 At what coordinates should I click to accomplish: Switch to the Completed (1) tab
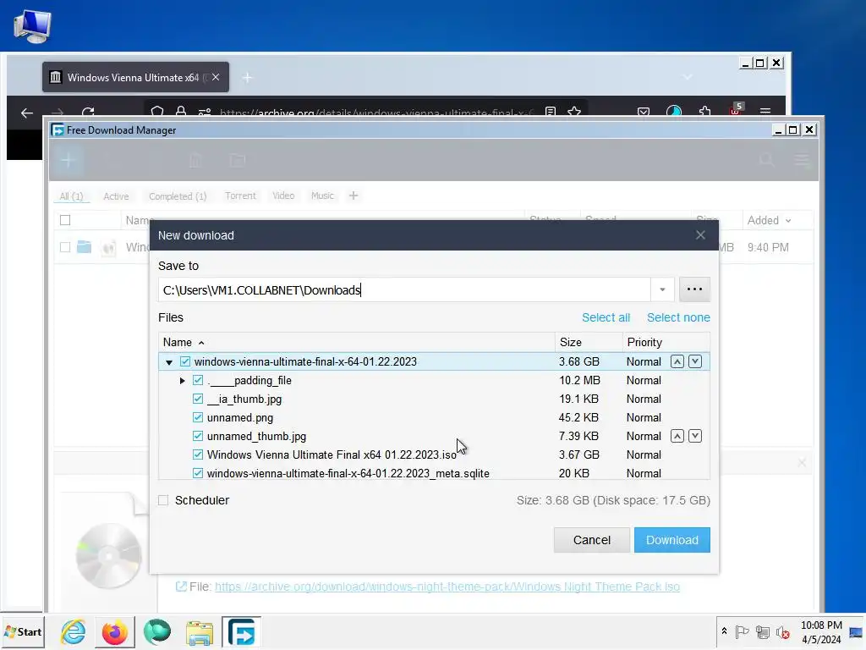point(178,196)
